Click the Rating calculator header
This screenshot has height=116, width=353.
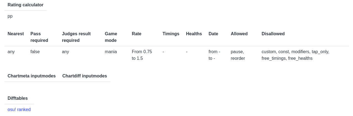(x=25, y=5)
